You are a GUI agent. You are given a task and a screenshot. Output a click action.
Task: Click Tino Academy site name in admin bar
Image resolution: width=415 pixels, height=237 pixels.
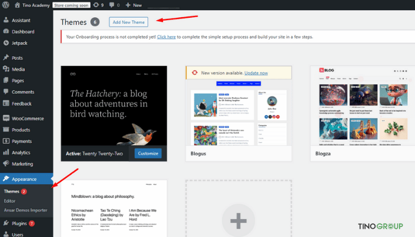coord(36,5)
